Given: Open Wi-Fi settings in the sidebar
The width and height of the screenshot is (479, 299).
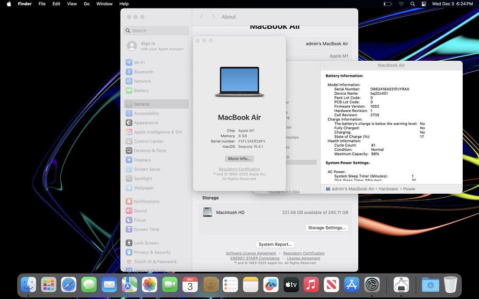Looking at the screenshot, I should (x=156, y=63).
